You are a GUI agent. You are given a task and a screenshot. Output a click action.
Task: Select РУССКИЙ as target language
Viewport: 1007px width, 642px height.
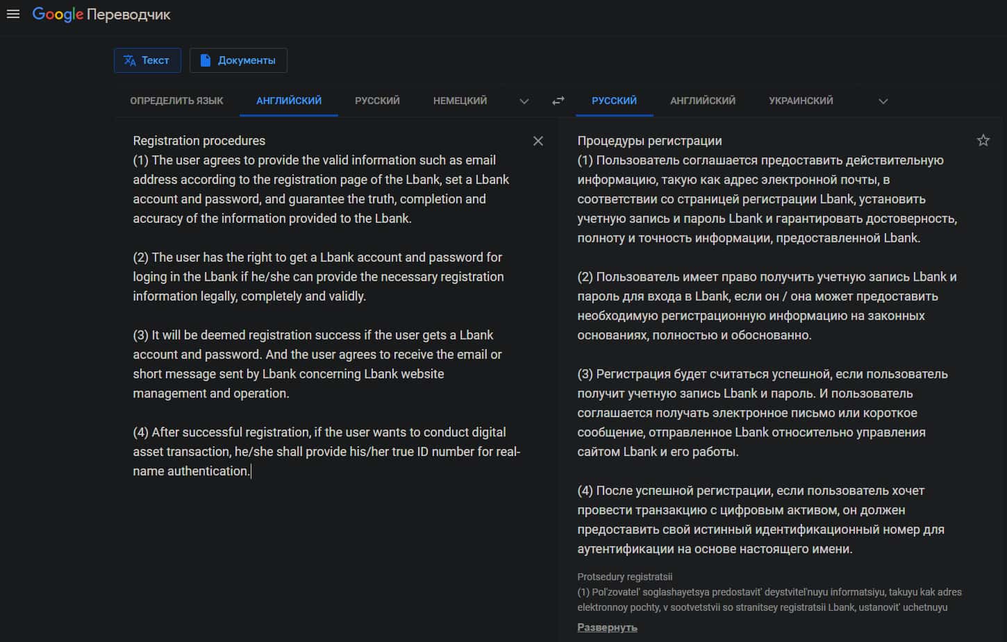(x=614, y=101)
